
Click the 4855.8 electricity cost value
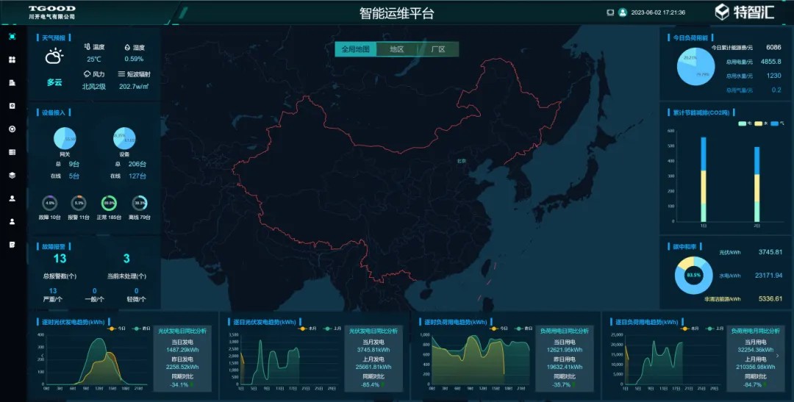point(770,61)
